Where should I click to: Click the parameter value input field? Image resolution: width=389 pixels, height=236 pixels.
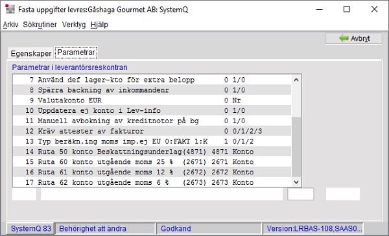[301, 194]
